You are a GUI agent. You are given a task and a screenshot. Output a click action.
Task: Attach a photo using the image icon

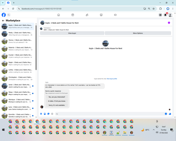coord(45,114)
